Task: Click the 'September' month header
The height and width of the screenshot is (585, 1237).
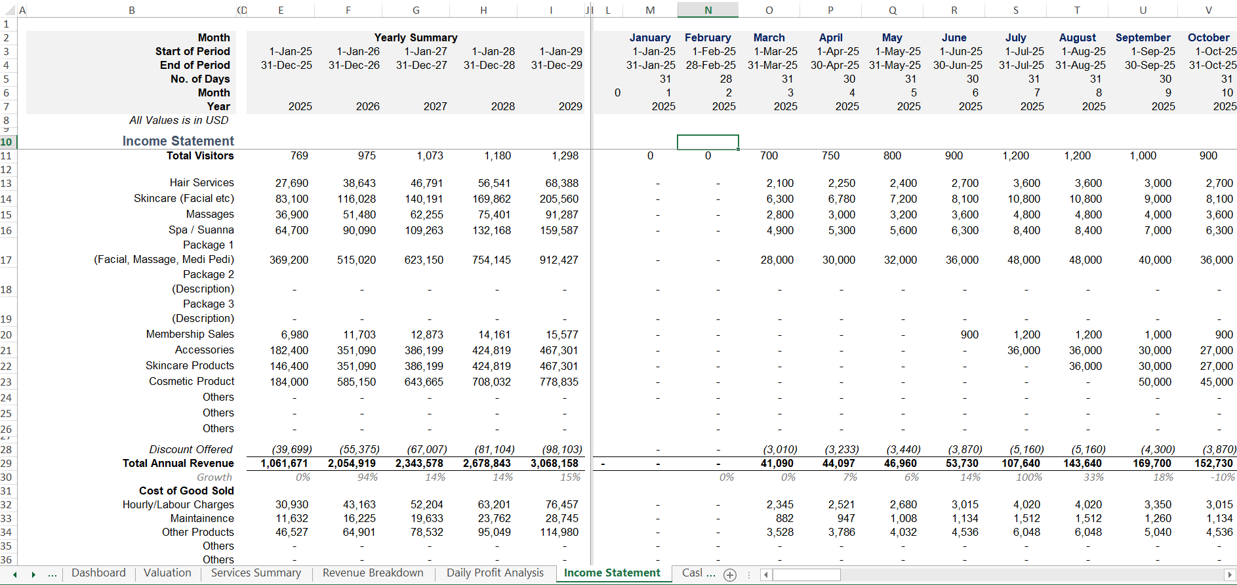Action: tap(1143, 38)
